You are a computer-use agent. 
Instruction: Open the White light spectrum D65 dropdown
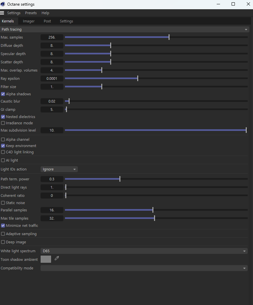144,251
